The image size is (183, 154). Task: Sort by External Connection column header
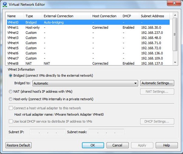pyautogui.click(x=66, y=16)
